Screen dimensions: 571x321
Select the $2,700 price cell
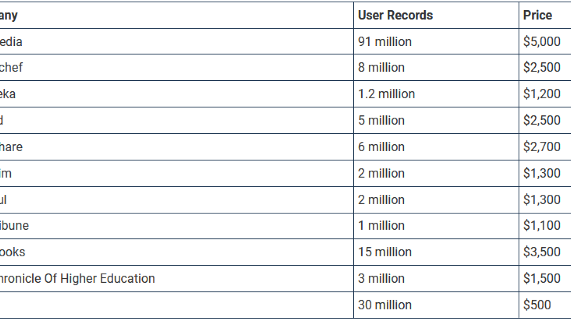point(542,147)
